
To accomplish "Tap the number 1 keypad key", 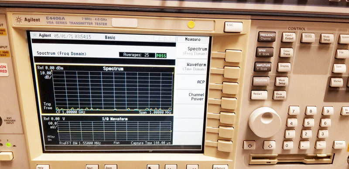I will (290, 134).
